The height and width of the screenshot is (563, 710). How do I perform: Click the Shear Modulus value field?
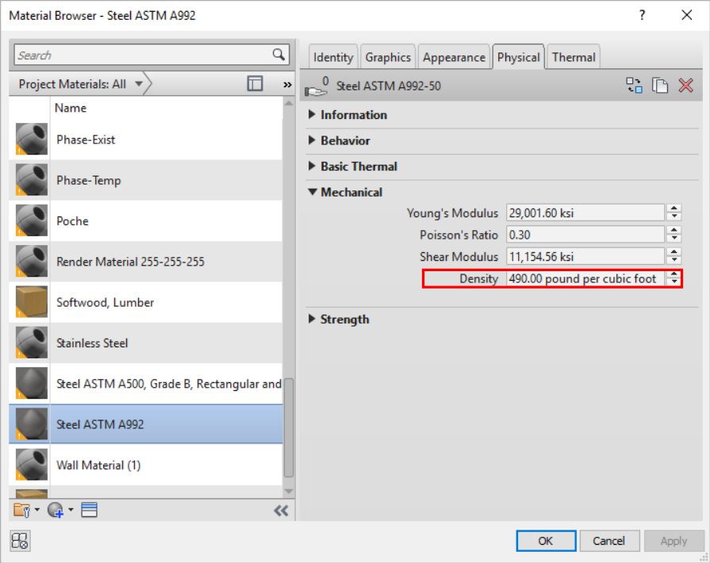click(x=585, y=257)
